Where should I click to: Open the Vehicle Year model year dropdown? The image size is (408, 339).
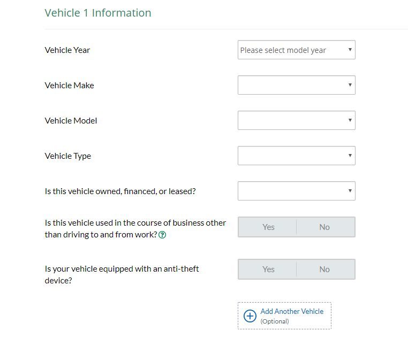coord(297,50)
